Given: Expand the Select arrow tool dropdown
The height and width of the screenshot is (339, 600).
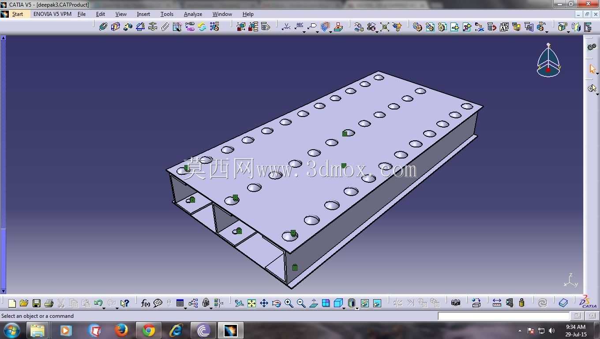Looking at the screenshot, I should 597,74.
